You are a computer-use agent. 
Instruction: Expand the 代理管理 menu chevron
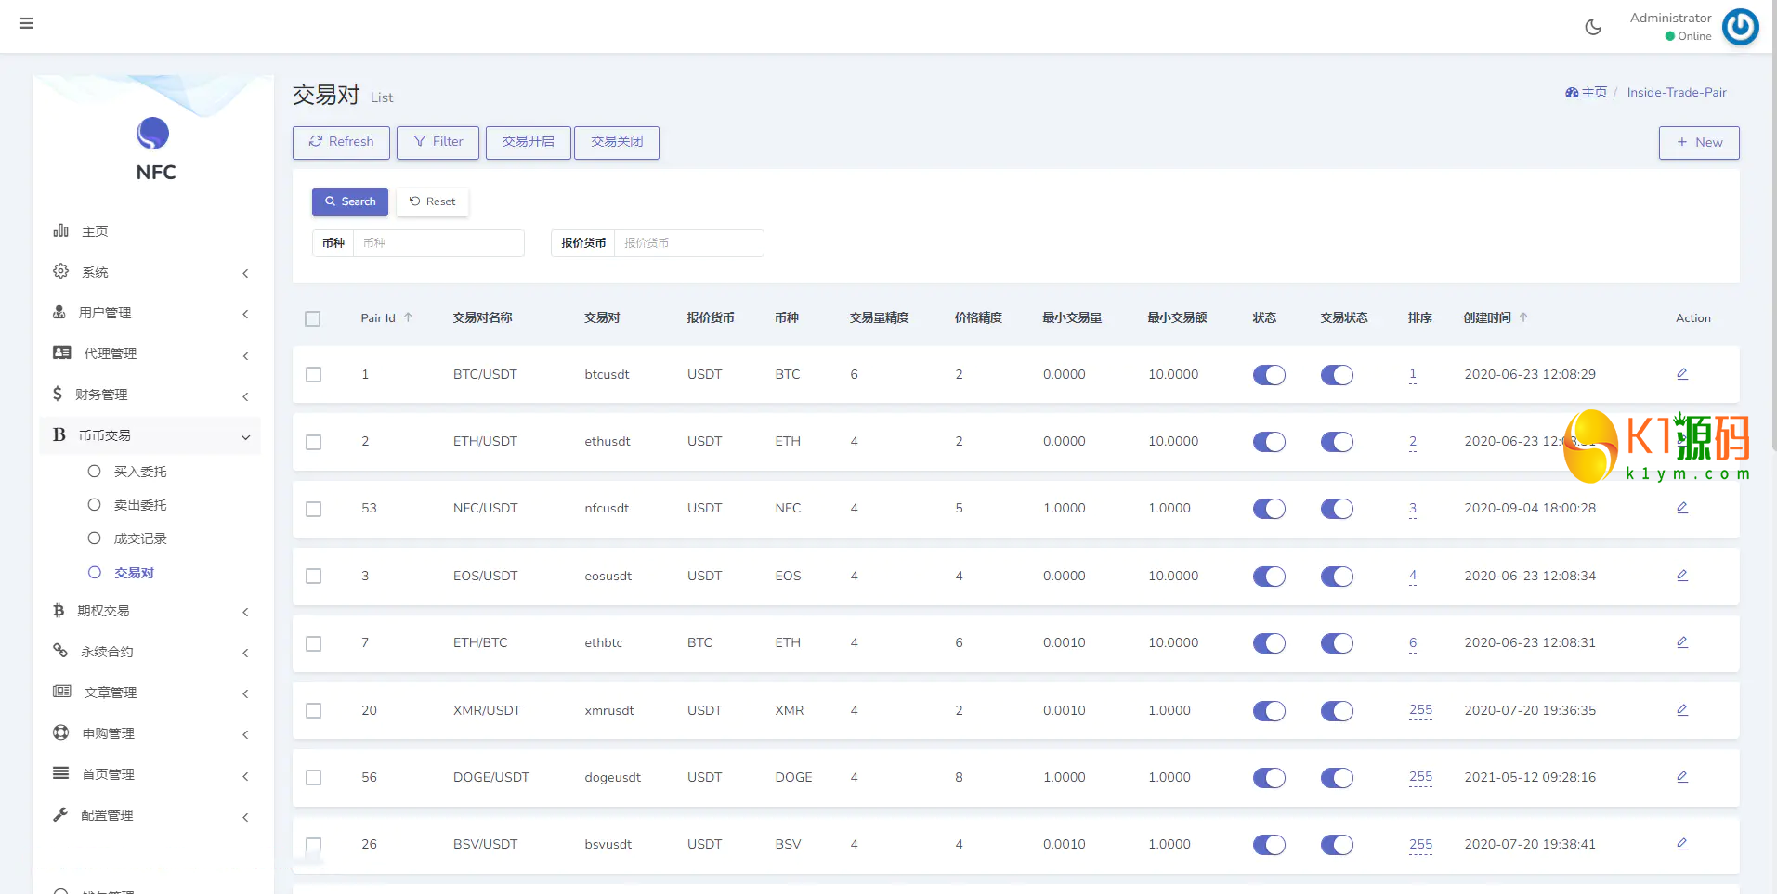click(x=245, y=356)
